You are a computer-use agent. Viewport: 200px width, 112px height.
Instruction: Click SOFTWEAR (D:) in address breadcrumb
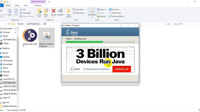33,24
